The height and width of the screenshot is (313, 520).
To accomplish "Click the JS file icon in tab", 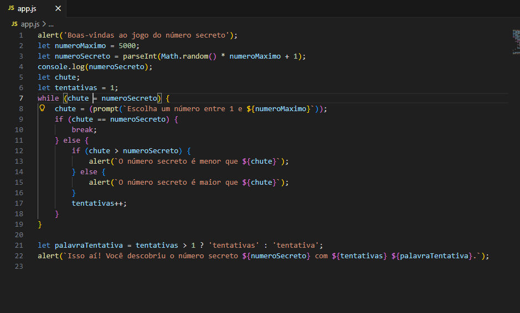I will (11, 8).
